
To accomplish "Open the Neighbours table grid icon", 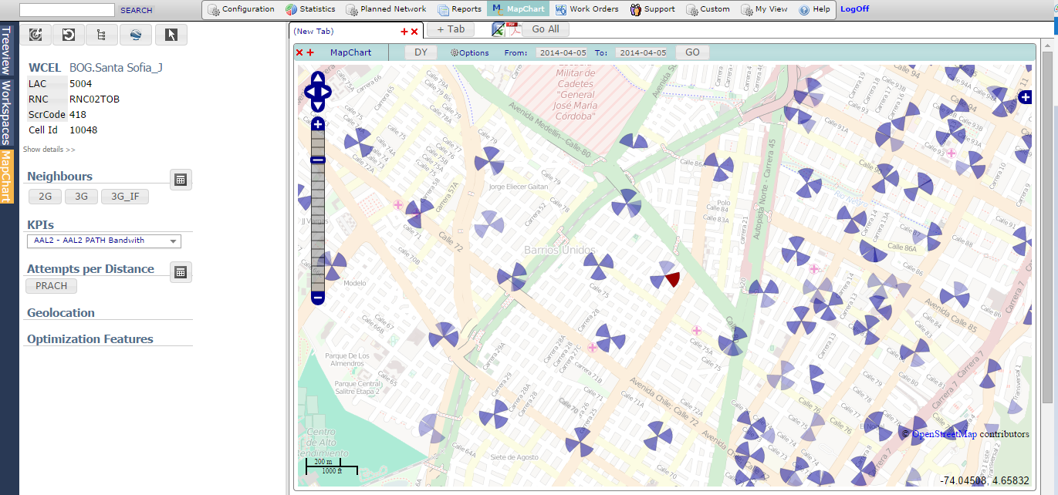I will (x=181, y=180).
